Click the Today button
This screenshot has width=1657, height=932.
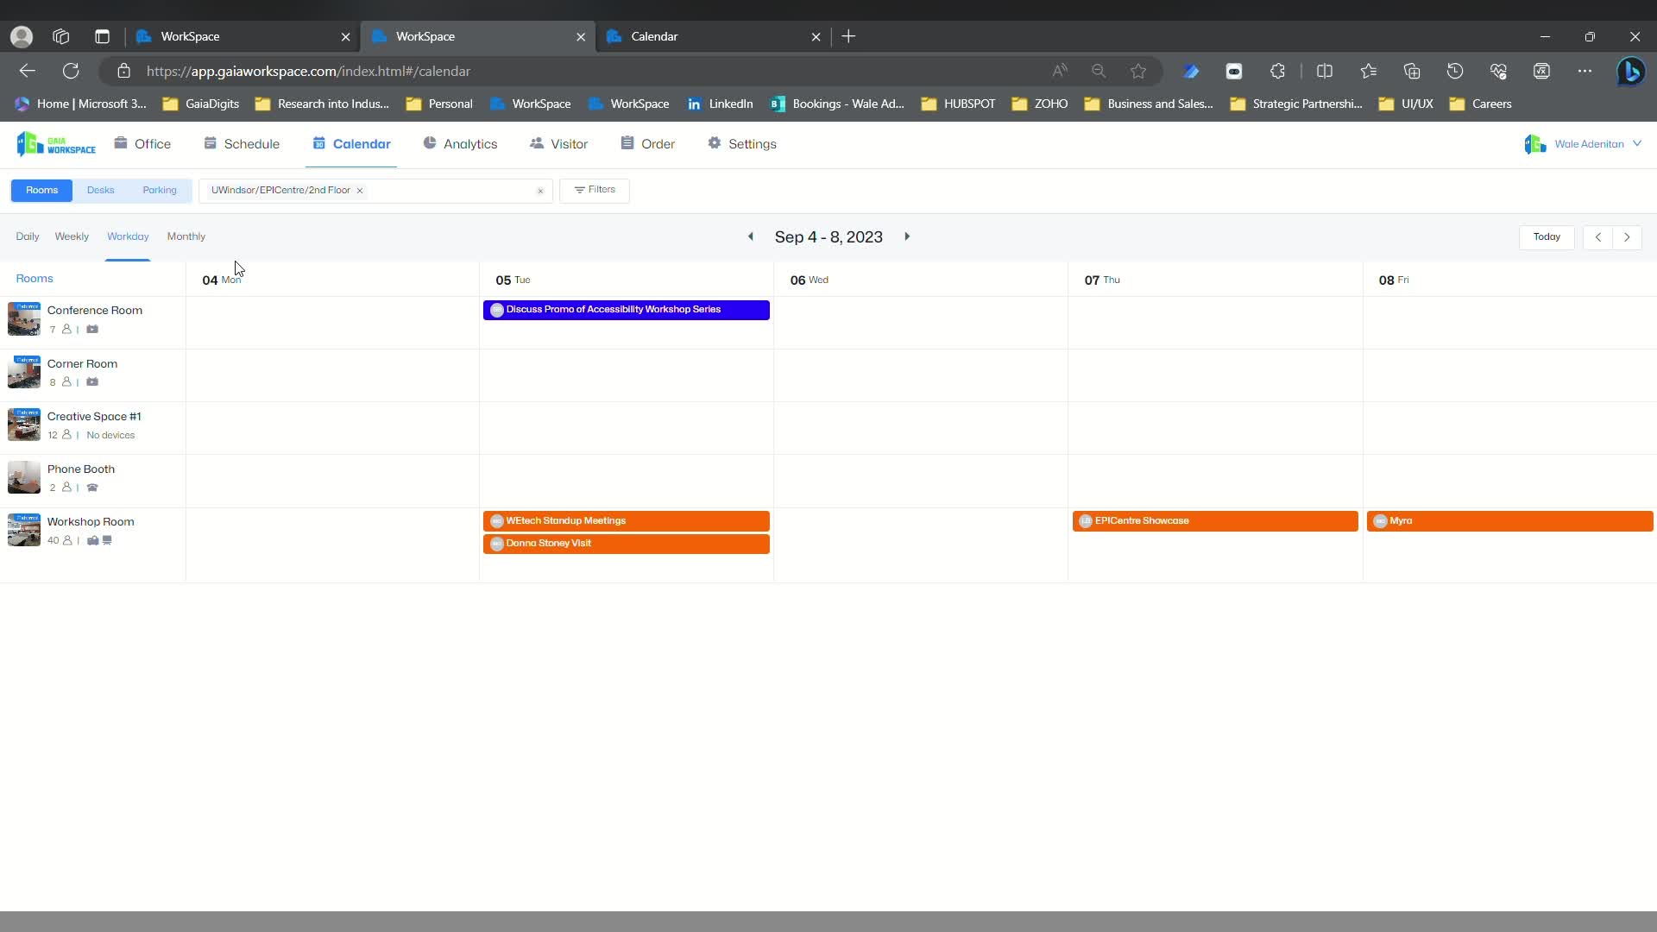1547,236
